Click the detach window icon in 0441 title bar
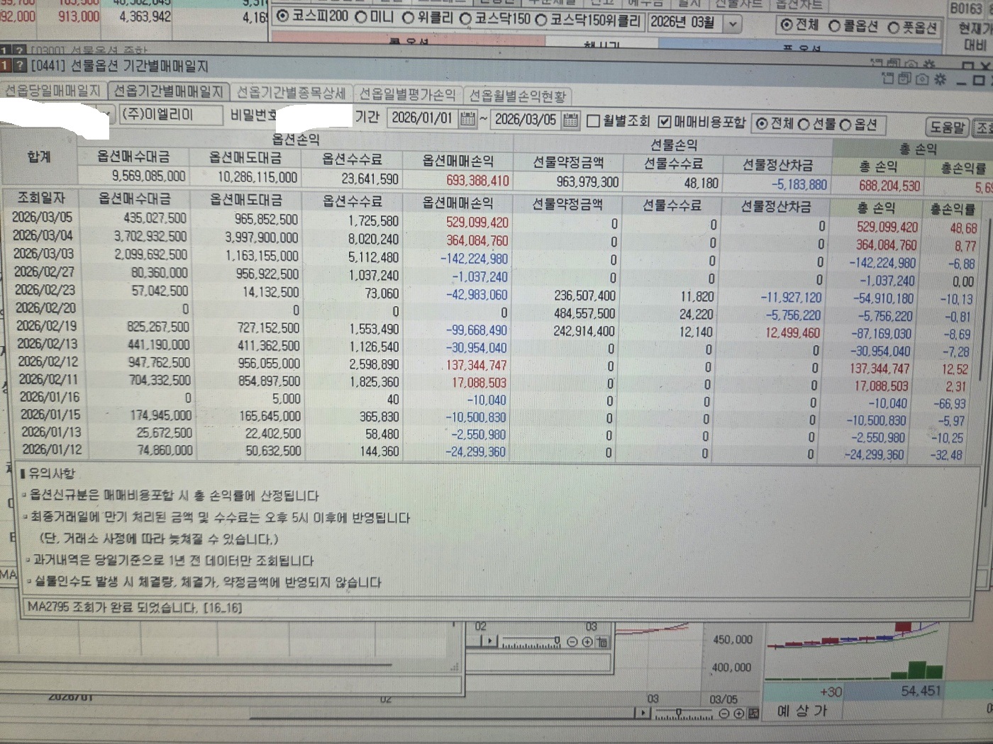 click(888, 78)
